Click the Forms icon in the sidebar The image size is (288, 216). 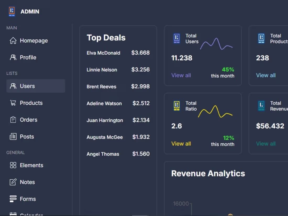[x=13, y=199]
